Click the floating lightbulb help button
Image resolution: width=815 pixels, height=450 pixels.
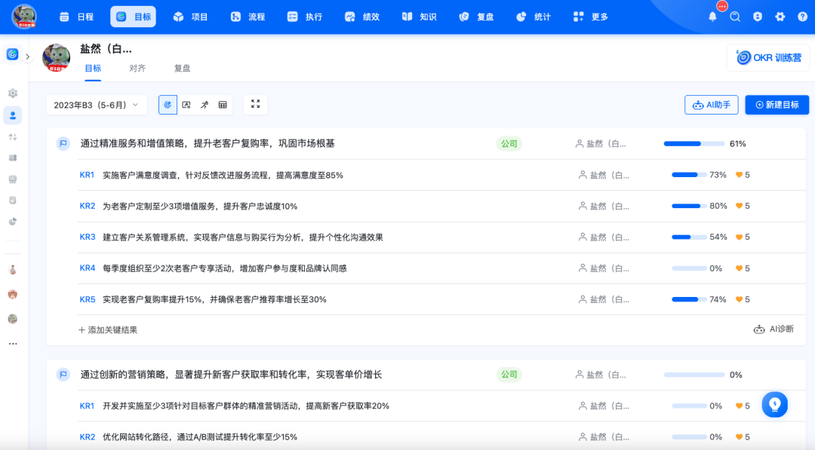tap(774, 404)
